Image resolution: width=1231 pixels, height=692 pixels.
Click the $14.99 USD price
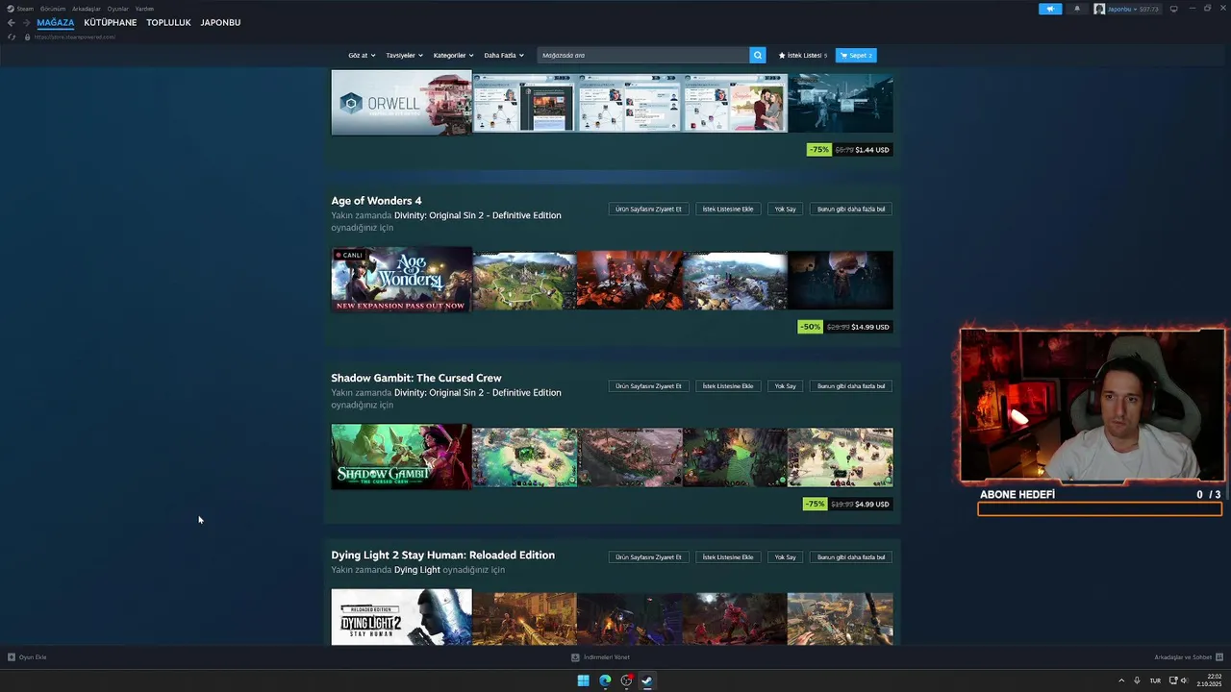coord(872,327)
